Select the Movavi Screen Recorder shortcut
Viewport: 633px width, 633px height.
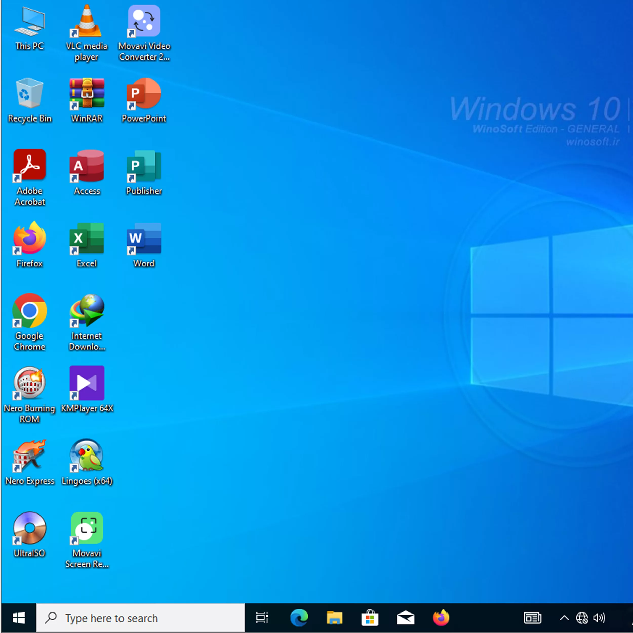pyautogui.click(x=87, y=528)
